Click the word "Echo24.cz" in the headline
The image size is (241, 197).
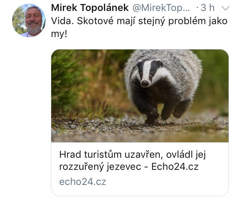click(175, 166)
